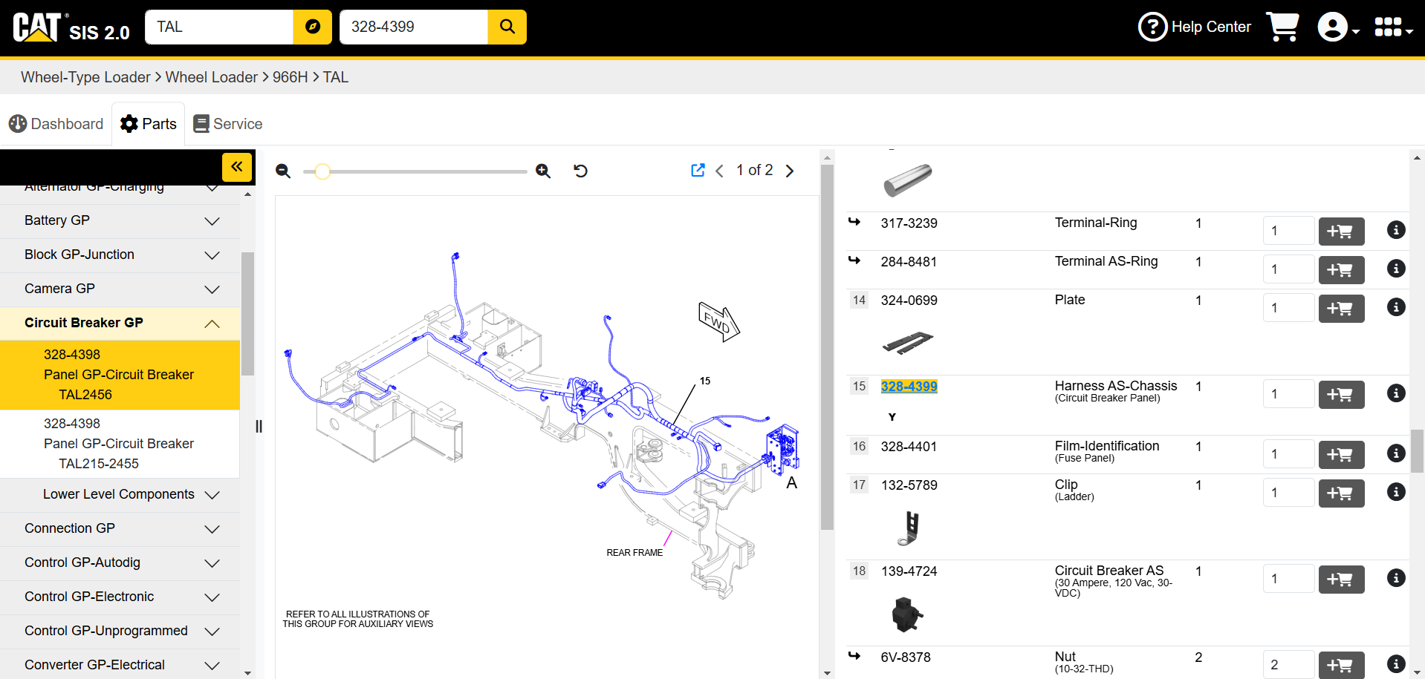The width and height of the screenshot is (1425, 679).
Task: Switch to the Service tab
Action: pos(228,124)
